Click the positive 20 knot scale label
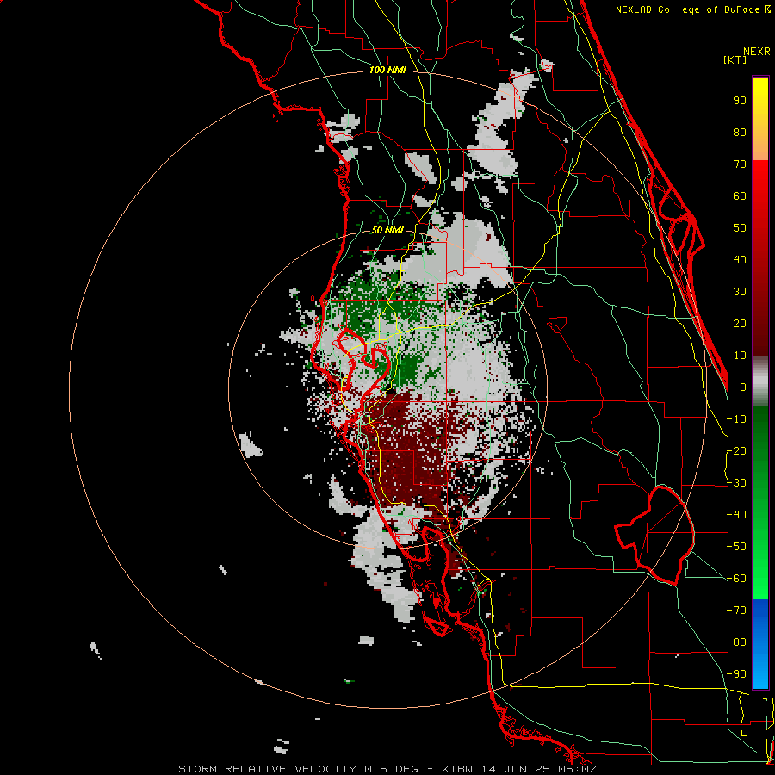775x775 pixels. tap(740, 323)
